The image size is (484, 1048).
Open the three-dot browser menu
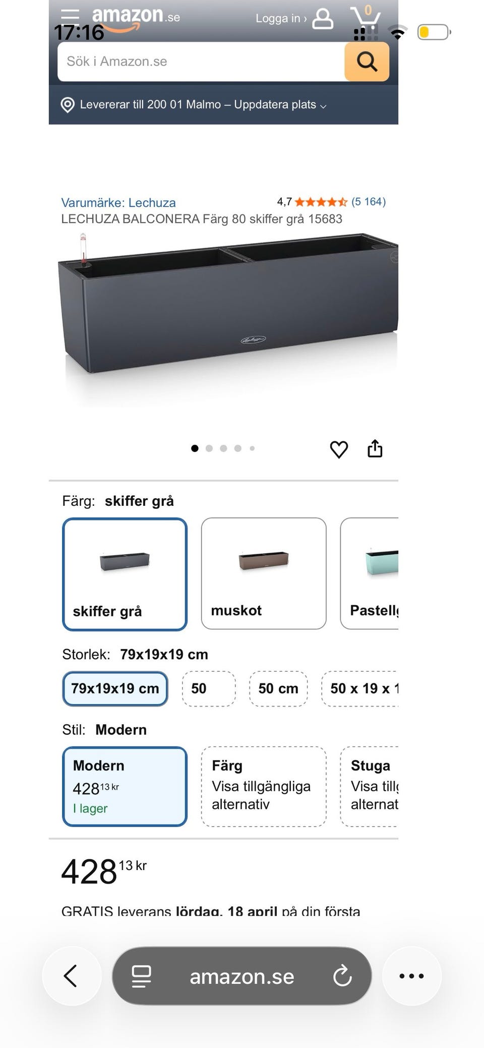click(x=411, y=975)
